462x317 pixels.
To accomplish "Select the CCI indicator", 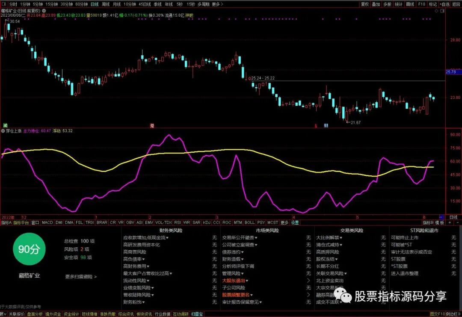I will (216, 223).
